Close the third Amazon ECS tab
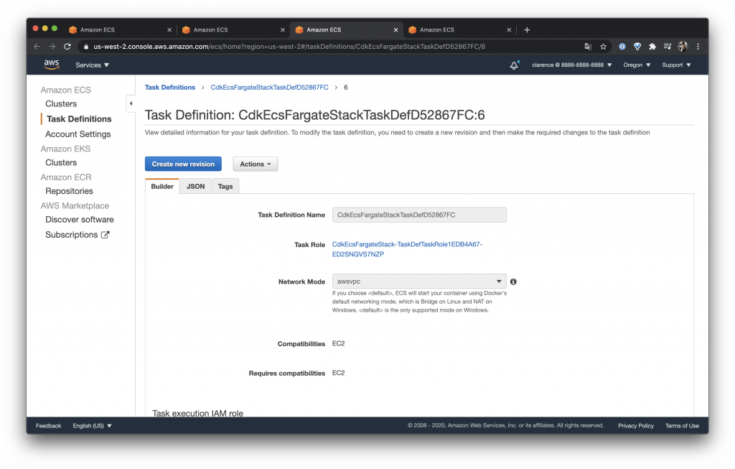The height and width of the screenshot is (469, 735). pyautogui.click(x=395, y=29)
